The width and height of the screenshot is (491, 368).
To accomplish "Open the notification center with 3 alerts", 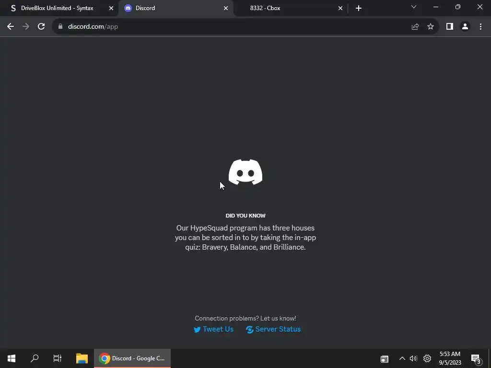I will point(476,358).
